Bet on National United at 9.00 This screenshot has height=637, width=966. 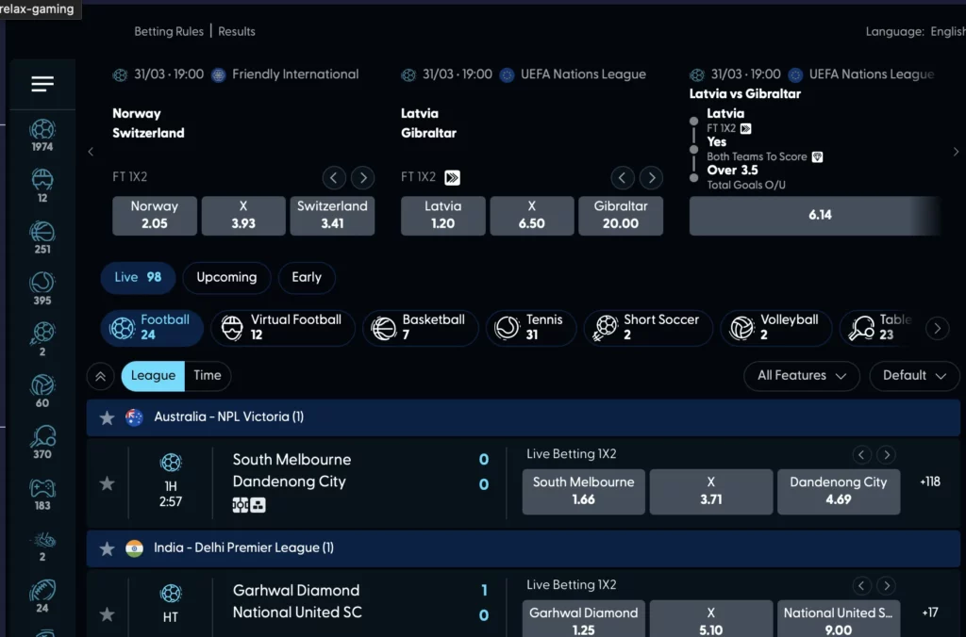coord(839,619)
